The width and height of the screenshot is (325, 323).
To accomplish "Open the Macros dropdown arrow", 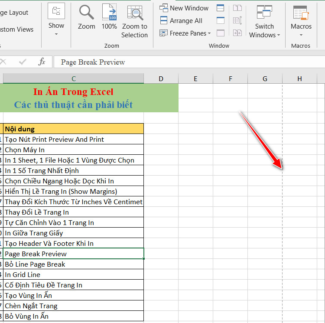I will pyautogui.click(x=301, y=35).
